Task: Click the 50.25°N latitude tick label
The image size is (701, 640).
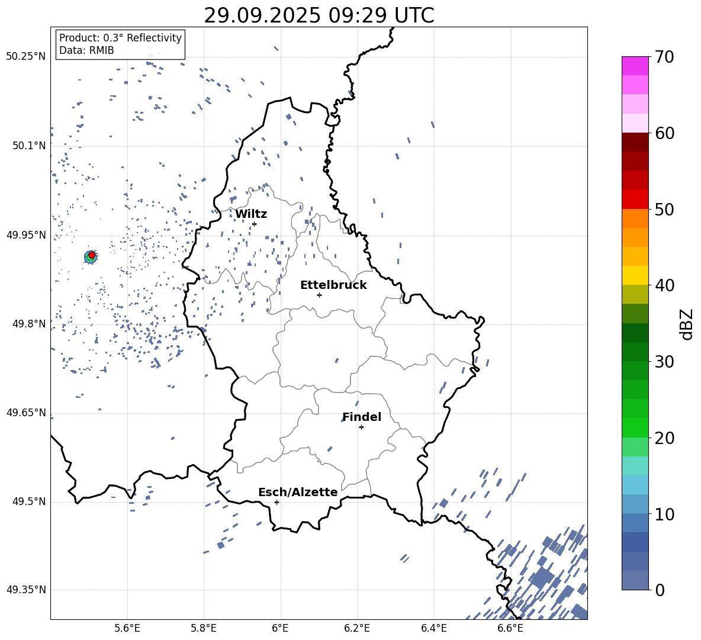Action: click(x=26, y=57)
